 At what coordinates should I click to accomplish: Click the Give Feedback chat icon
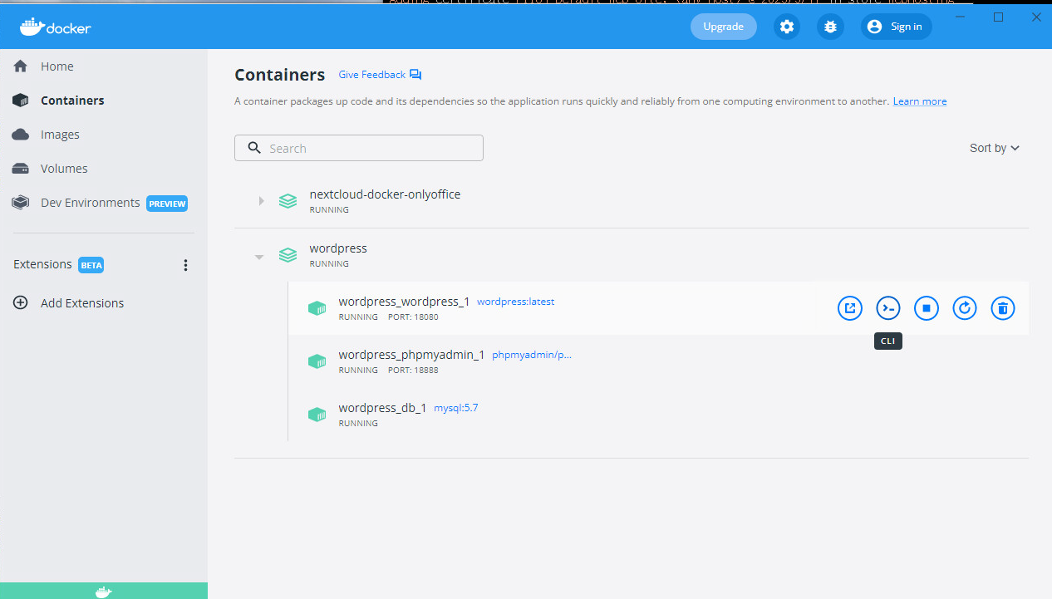coord(415,75)
